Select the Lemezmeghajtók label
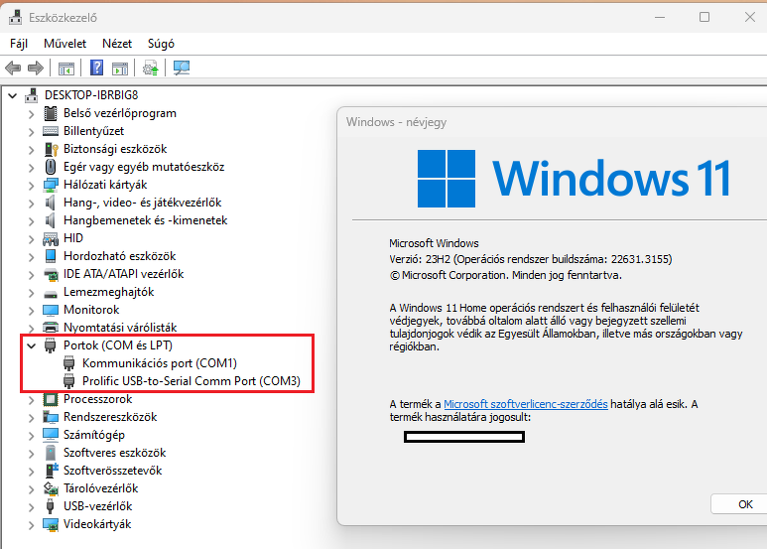 pos(108,292)
